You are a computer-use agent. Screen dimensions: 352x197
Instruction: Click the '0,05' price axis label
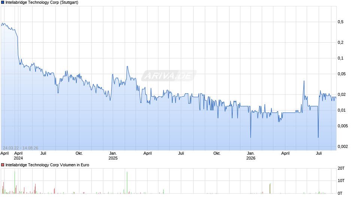coord(342,74)
